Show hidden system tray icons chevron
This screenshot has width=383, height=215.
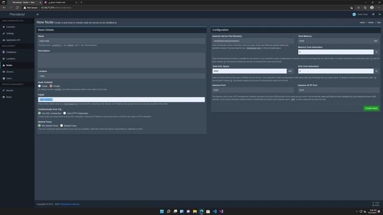pyautogui.click(x=357, y=211)
